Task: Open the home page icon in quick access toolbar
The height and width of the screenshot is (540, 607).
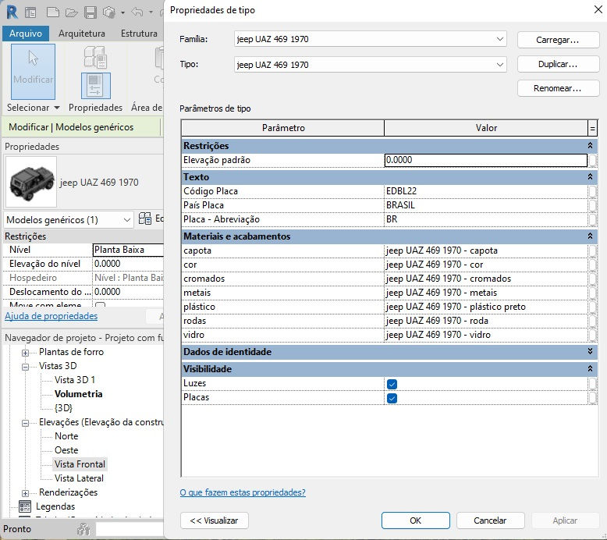Action: click(x=30, y=12)
